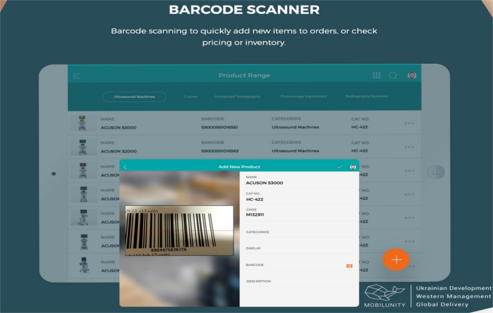Viewport: 493px width, 313px height.
Task: Click HC-422 cat number in ACUSON S3000 row
Action: pyautogui.click(x=359, y=127)
